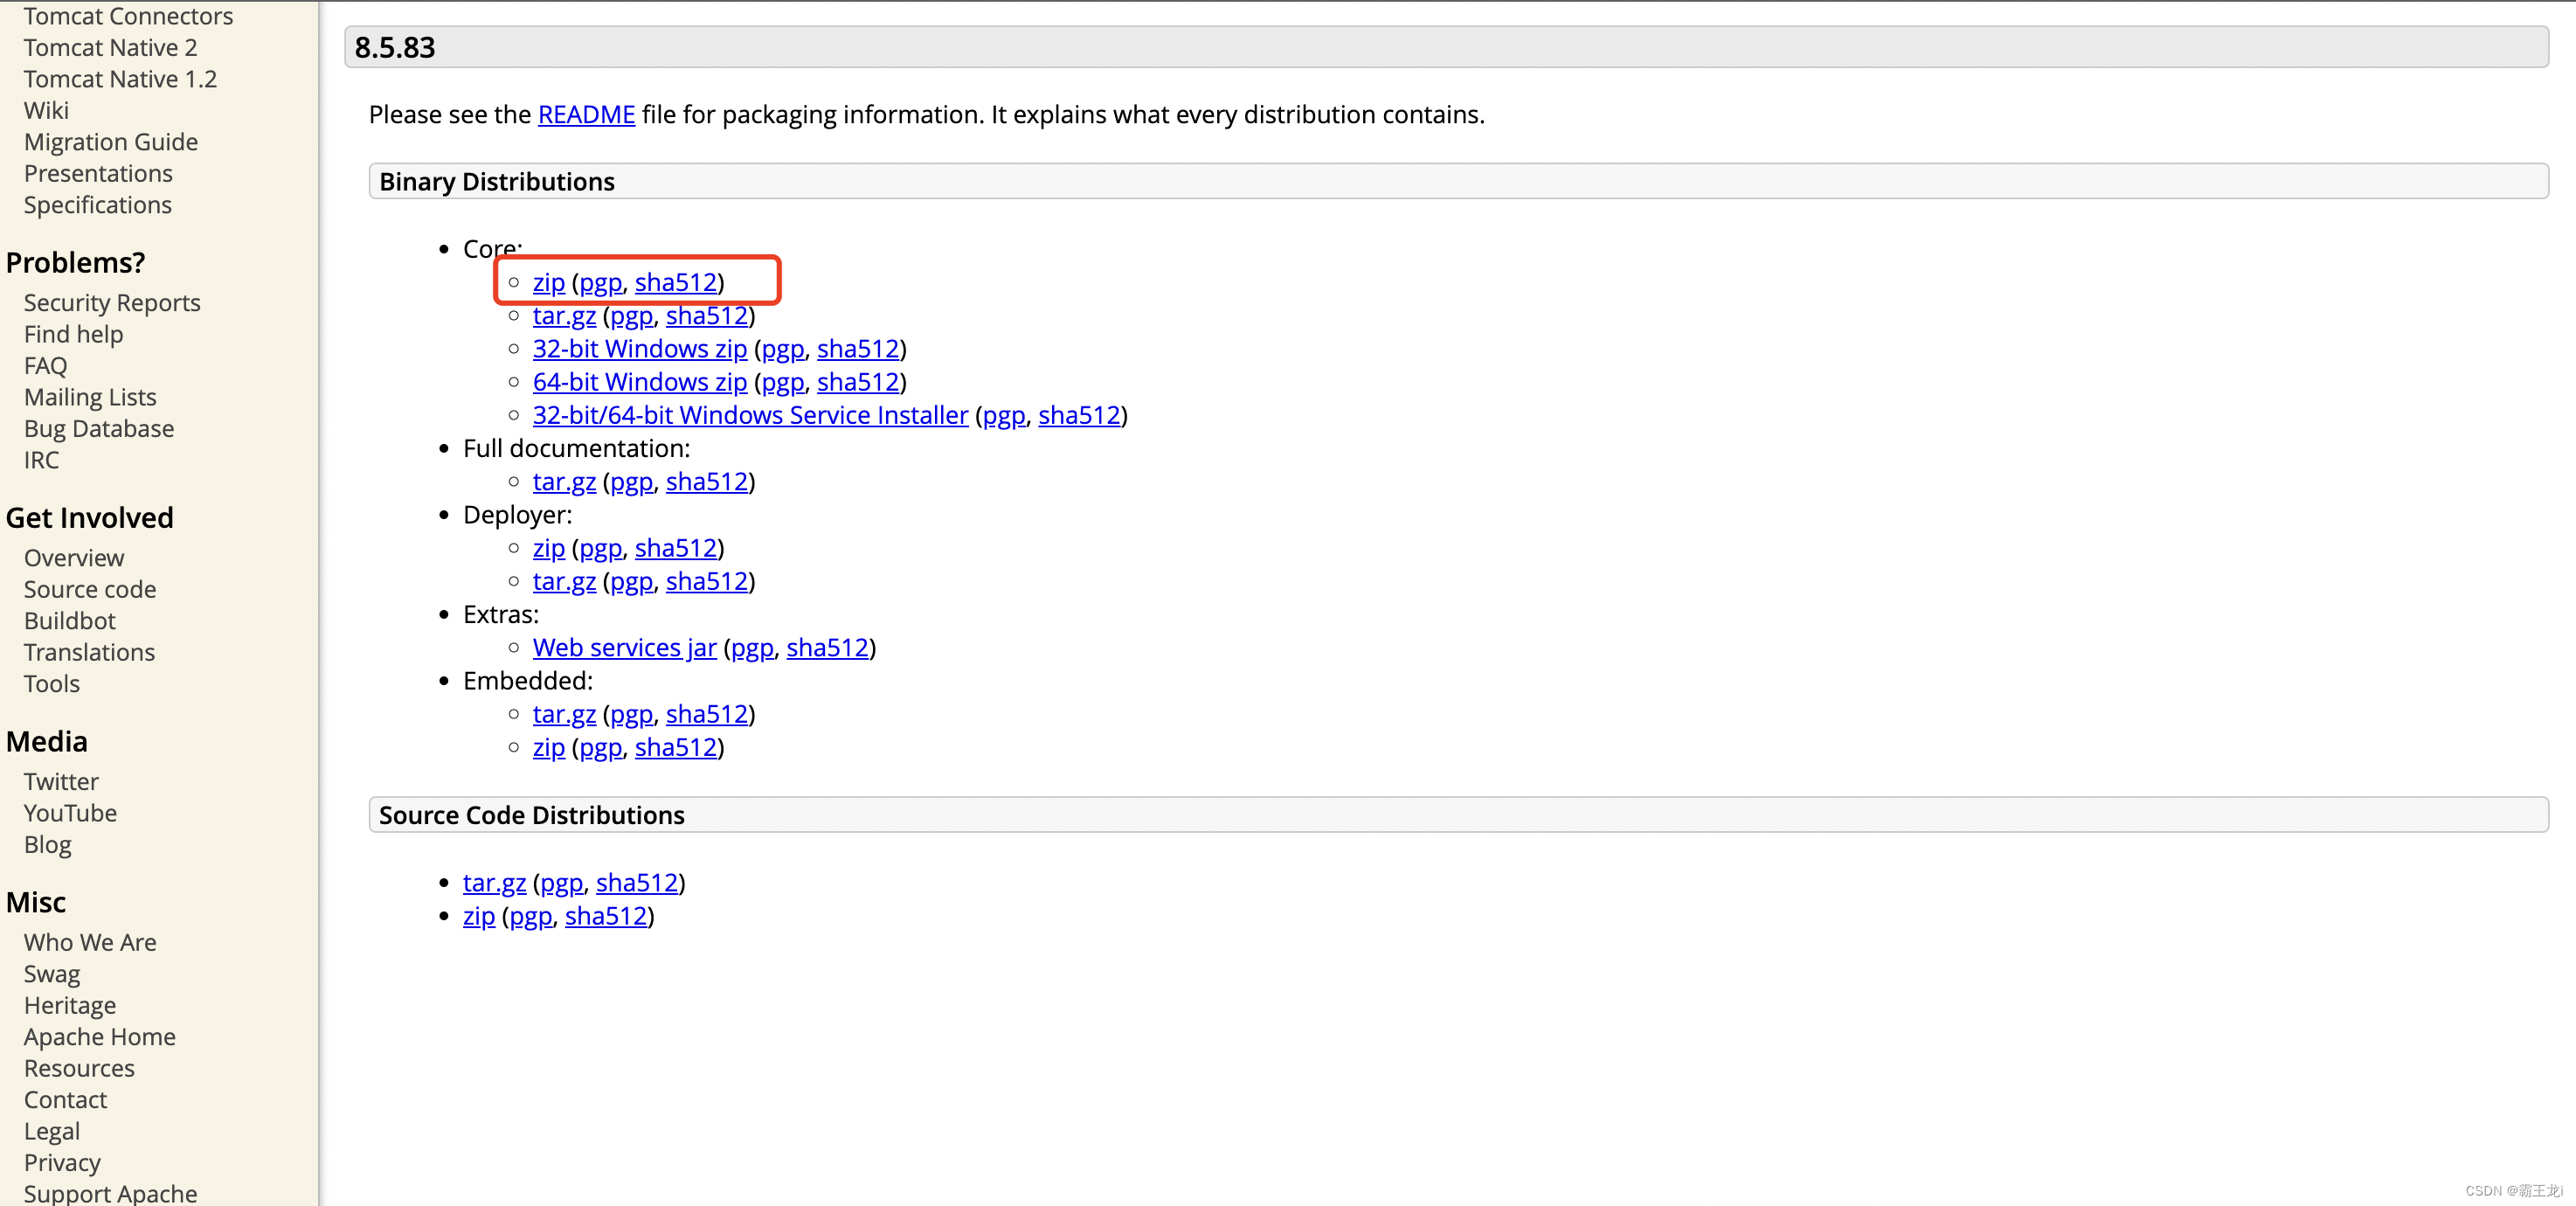The width and height of the screenshot is (2576, 1206).
Task: Go to the Who We Are page
Action: [90, 943]
